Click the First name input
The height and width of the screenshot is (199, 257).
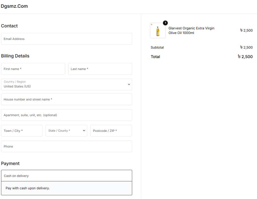point(33,69)
